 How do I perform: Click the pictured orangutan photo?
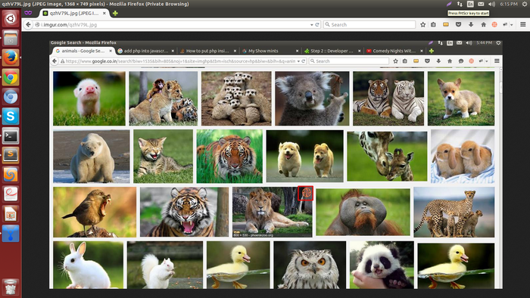coord(363,212)
